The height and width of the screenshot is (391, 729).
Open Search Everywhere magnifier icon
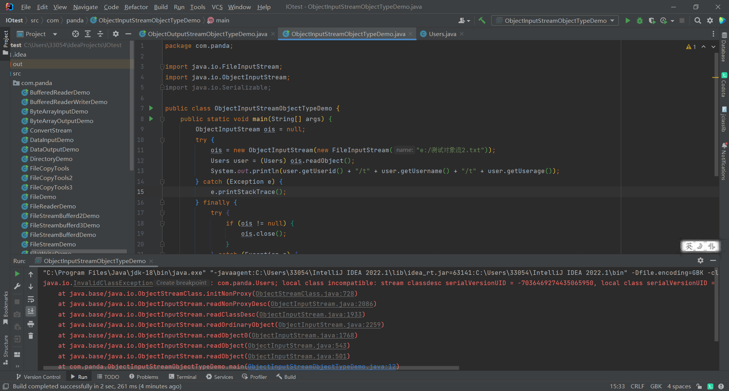pyautogui.click(x=697, y=20)
